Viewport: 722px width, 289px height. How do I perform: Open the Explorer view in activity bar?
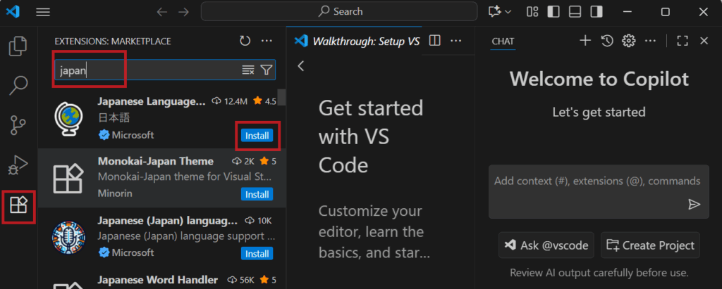click(18, 47)
